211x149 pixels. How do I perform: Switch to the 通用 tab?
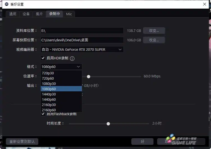(x=13, y=14)
